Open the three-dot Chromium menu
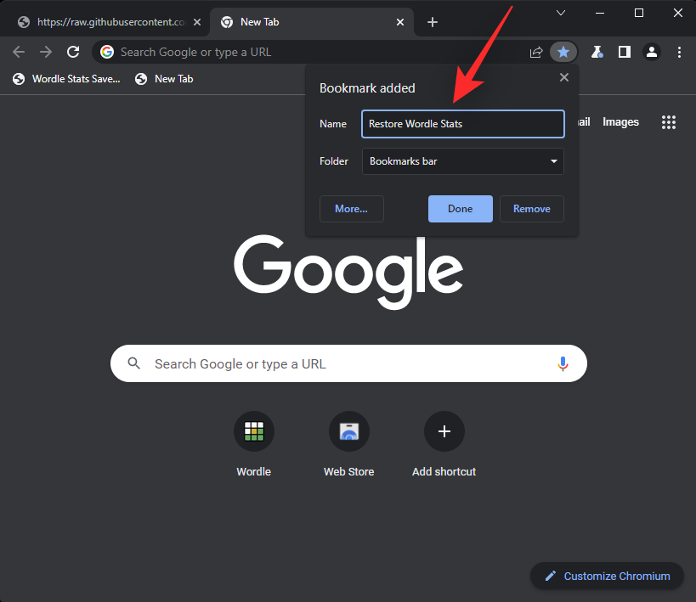 pyautogui.click(x=679, y=52)
